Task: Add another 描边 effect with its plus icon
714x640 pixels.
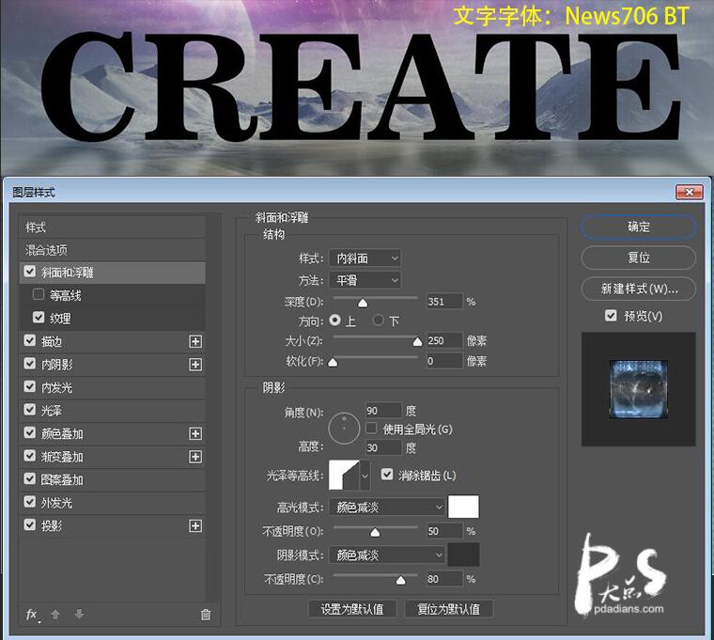Action: [195, 342]
